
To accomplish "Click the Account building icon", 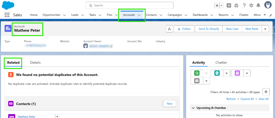I will 8,28.
